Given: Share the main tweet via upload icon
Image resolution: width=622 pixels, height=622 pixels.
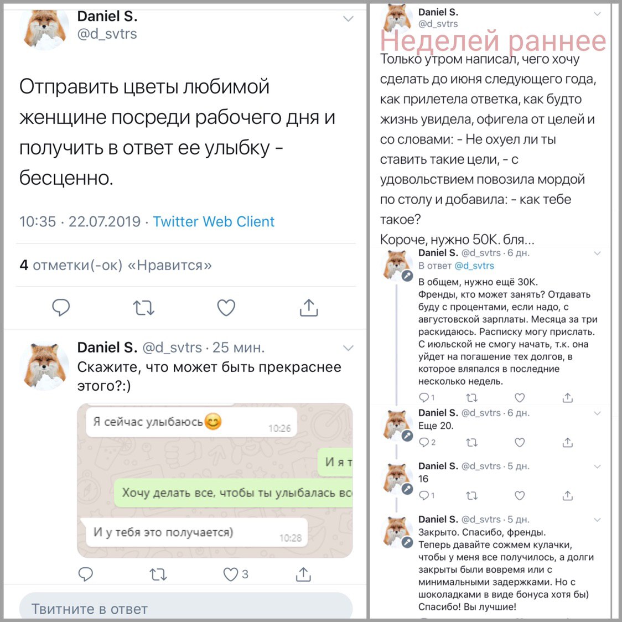Looking at the screenshot, I should coord(309,307).
